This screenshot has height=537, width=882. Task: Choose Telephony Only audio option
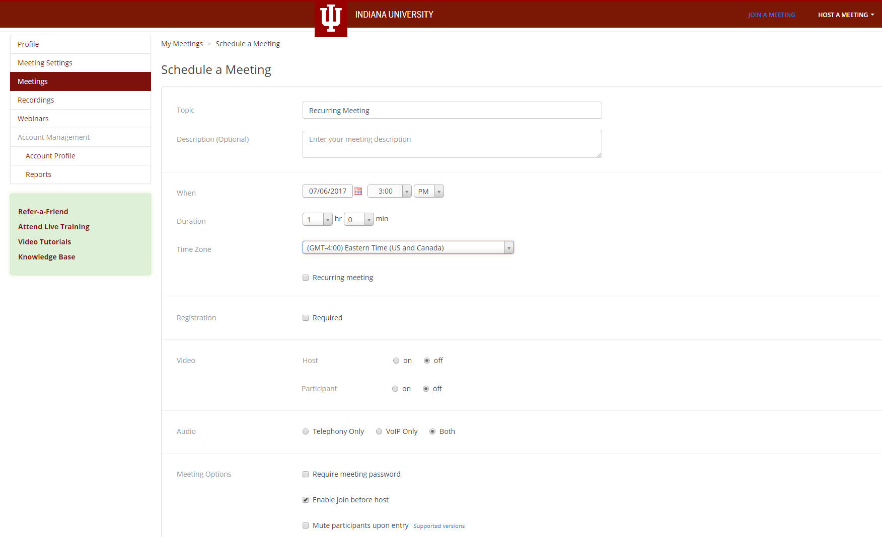(x=306, y=431)
